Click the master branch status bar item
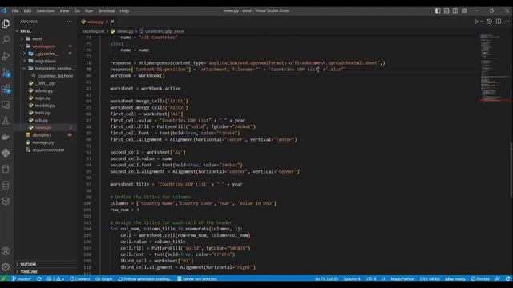The height and width of the screenshot is (288, 513). click(22, 279)
